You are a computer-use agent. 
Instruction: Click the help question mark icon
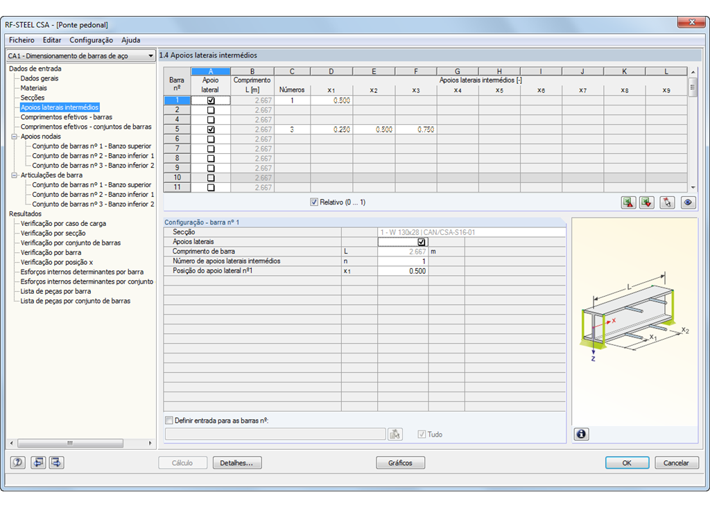(x=17, y=462)
